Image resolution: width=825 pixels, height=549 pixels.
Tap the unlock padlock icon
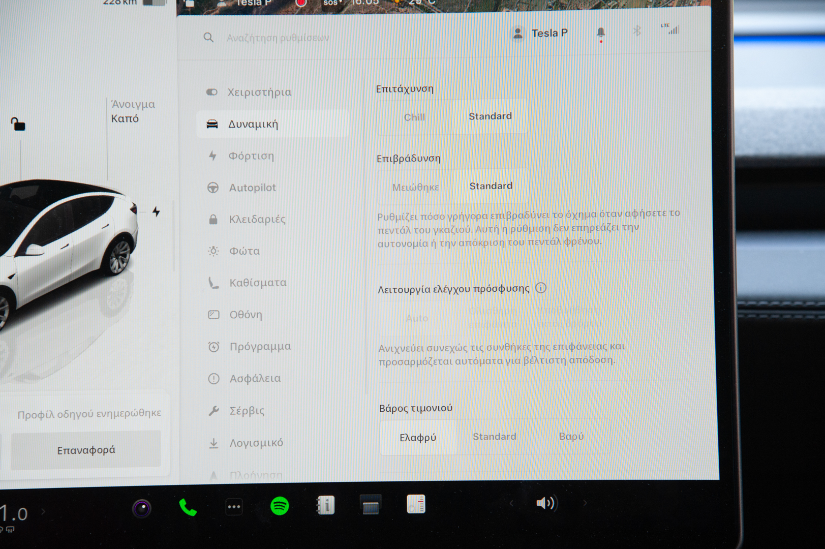18,124
